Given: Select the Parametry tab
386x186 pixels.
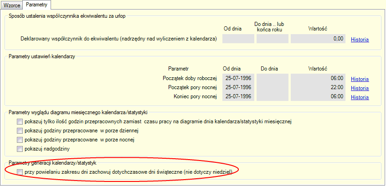Looking at the screenshot, I should click(x=37, y=4).
